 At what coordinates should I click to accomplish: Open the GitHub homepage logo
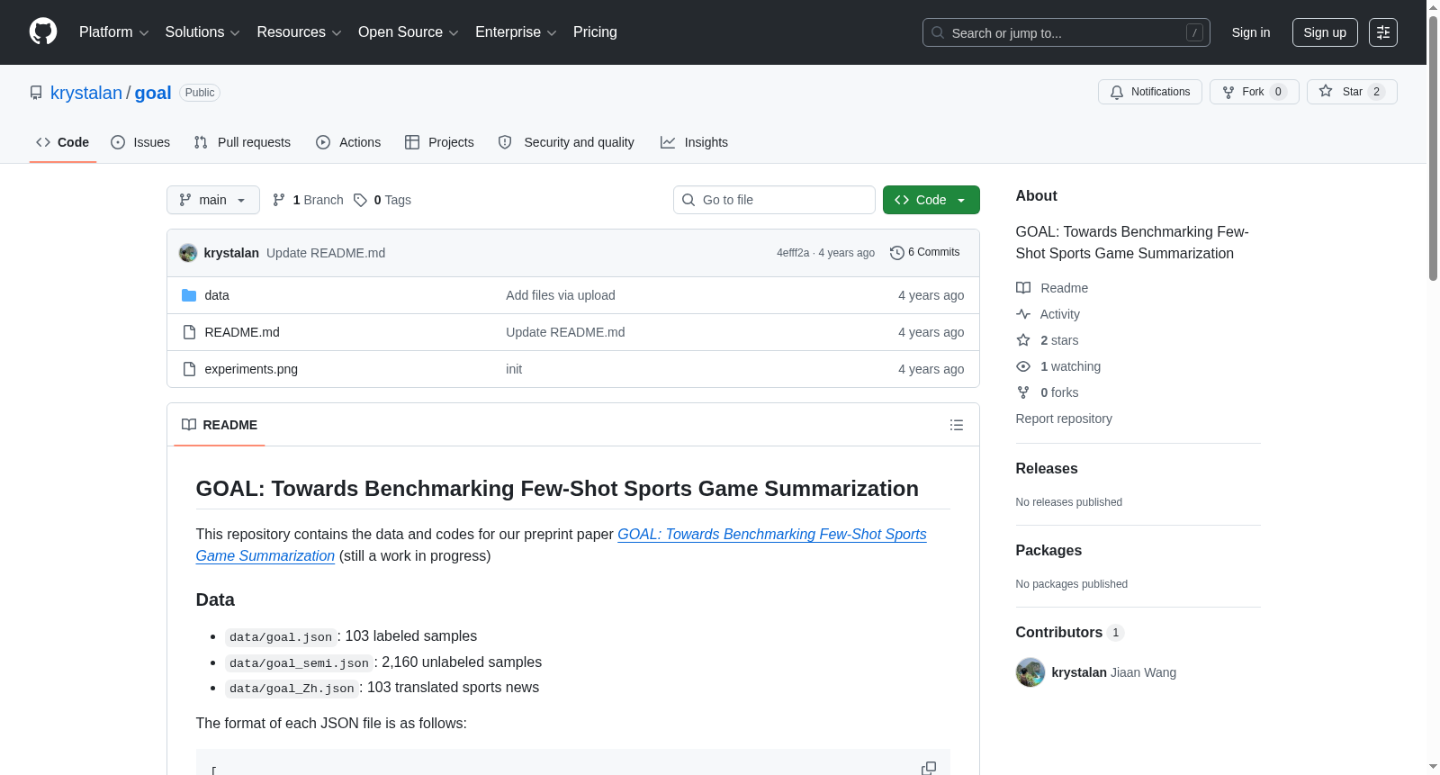[x=43, y=32]
